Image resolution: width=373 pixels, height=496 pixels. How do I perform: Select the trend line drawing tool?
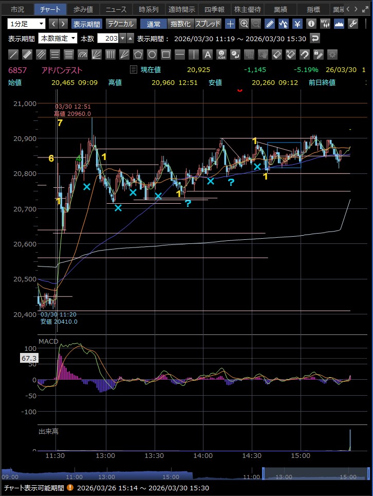14,55
